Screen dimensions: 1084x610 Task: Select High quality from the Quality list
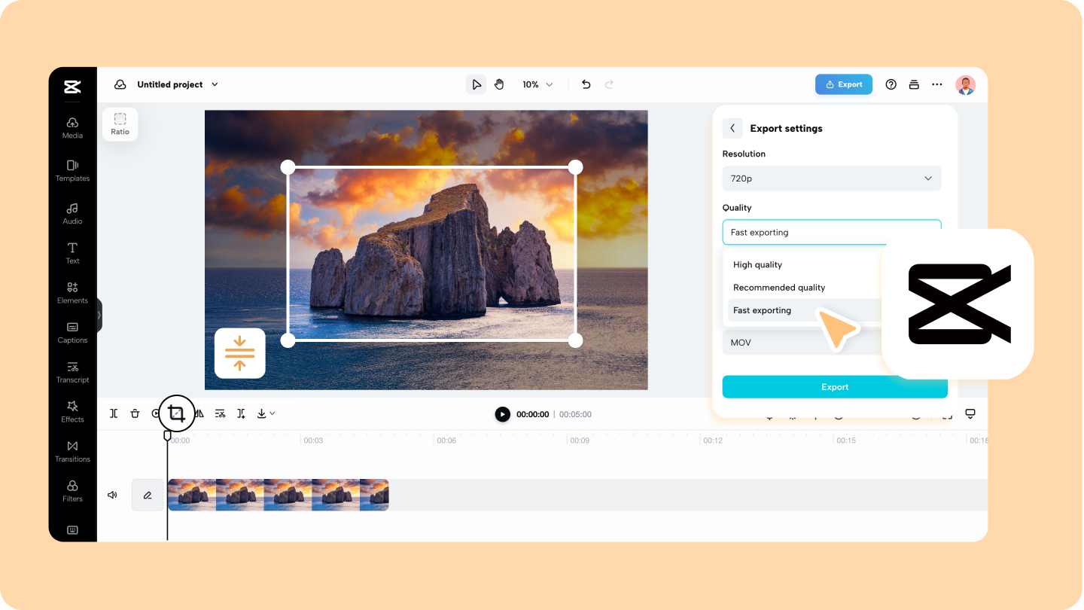coord(757,264)
